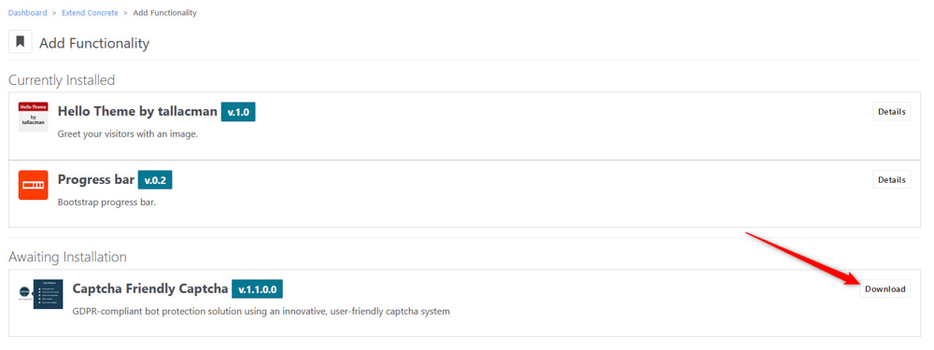This screenshot has height=350, width=934.
Task: Click the Add Functionality page heading
Action: click(x=94, y=44)
